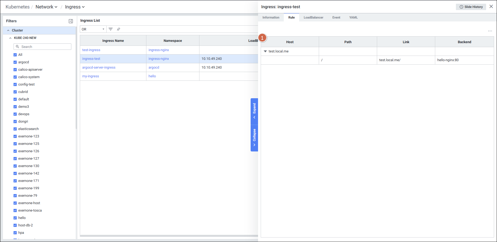Toggle the elasticsearch namespace checkbox

click(x=15, y=129)
